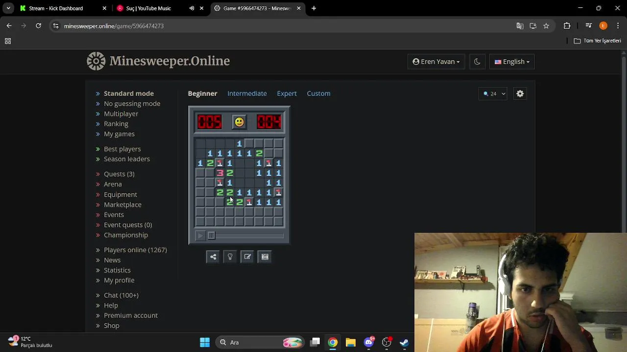
Task: Select the Beginner difficulty tab
Action: click(x=202, y=93)
